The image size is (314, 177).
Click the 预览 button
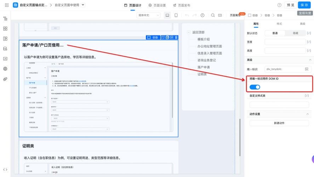point(291,5)
